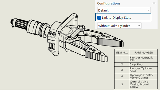
Task: Open the Without Yoke Cylinder display state dropdown
Action: tap(119, 26)
